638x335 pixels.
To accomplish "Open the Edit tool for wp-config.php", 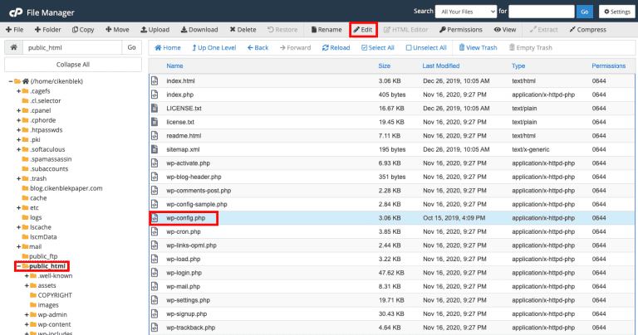I will click(x=363, y=30).
